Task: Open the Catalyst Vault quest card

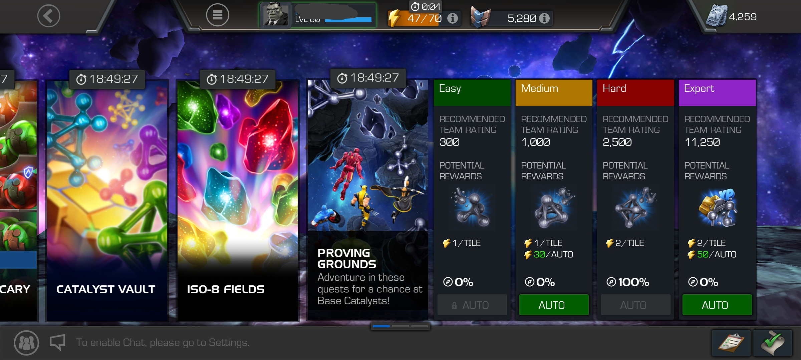Action: click(107, 200)
